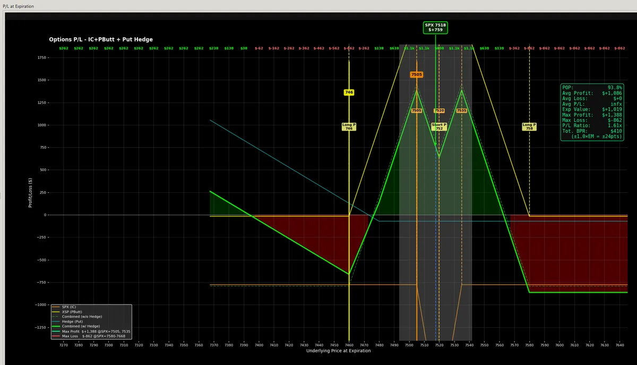637x365 pixels.
Task: Click the "$238" value in the top P/L row
Action: tap(213, 48)
